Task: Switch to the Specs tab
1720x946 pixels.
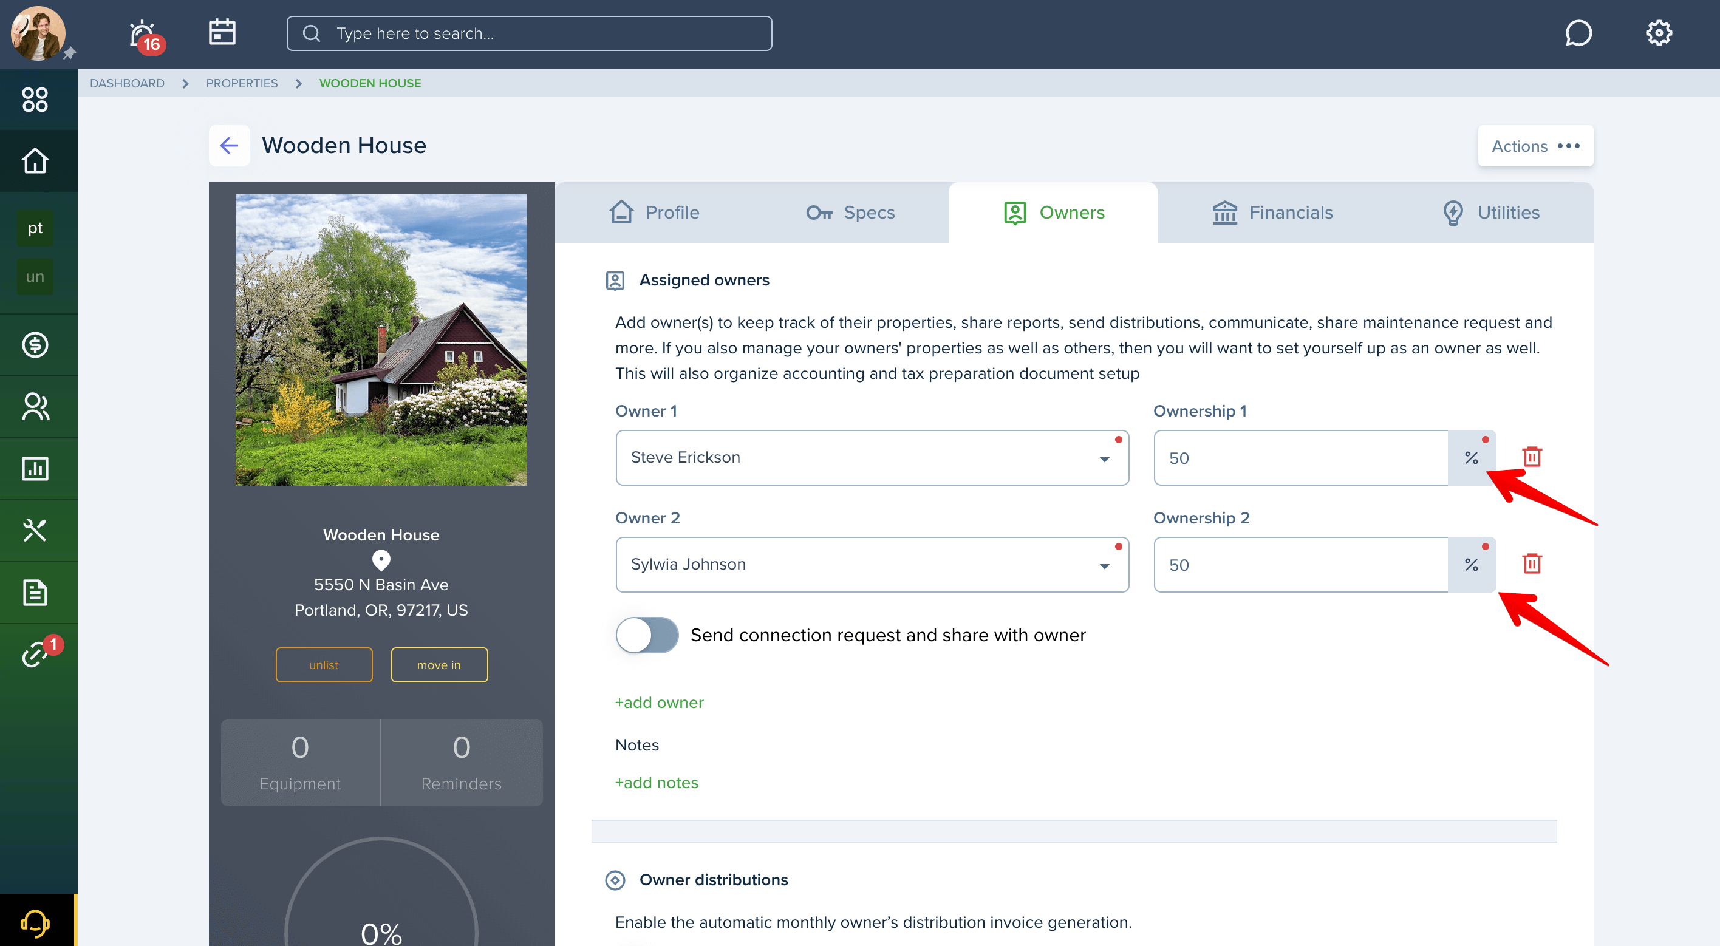Action: click(x=850, y=213)
